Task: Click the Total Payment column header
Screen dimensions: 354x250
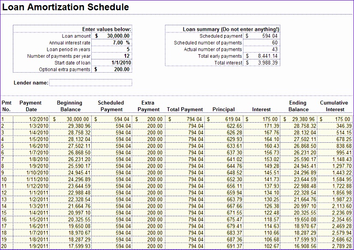Action: point(185,109)
